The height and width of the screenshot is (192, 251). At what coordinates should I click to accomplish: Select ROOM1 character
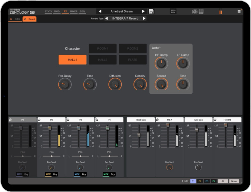coord(102,49)
